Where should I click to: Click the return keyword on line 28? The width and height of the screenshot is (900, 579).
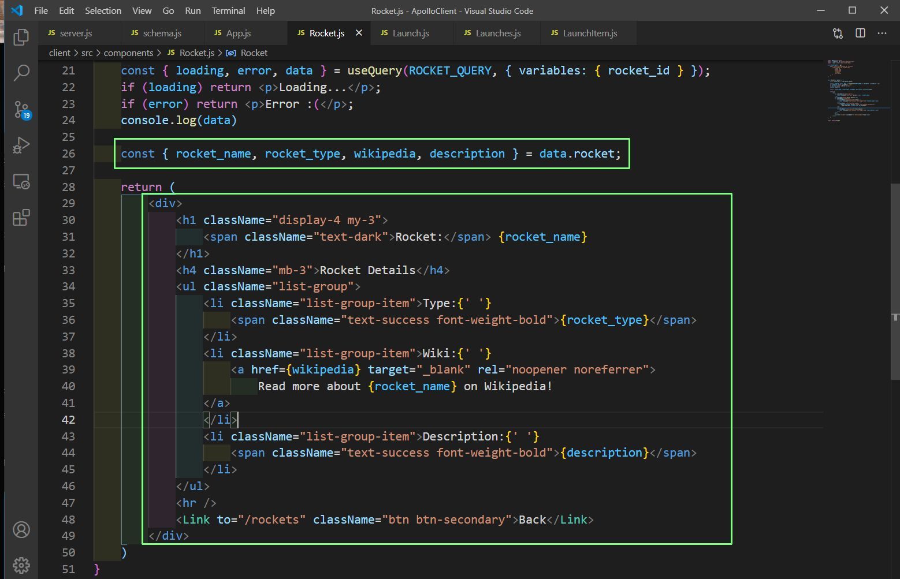pos(141,187)
